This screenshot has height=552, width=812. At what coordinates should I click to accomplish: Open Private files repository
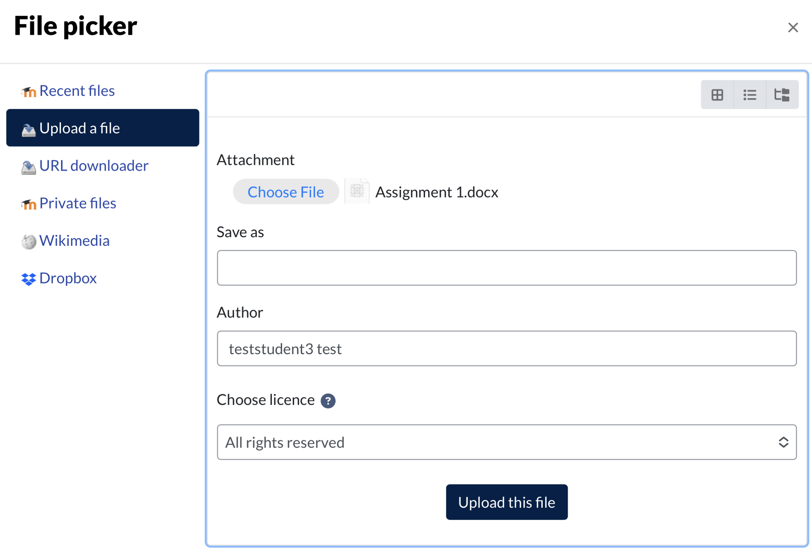78,203
